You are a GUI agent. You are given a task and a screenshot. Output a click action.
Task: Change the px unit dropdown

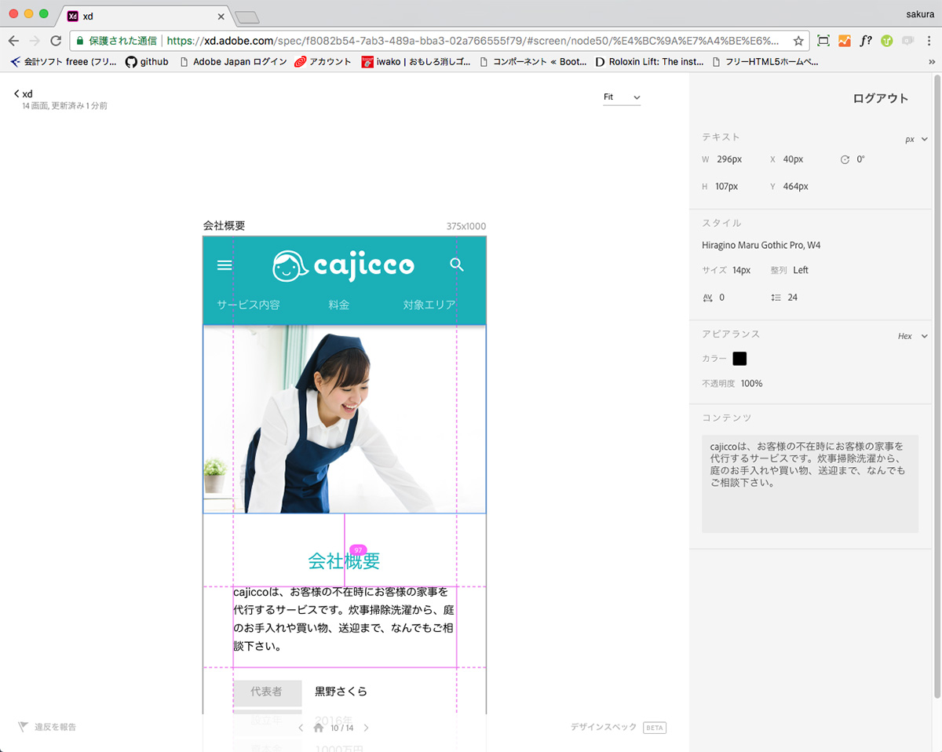click(x=916, y=139)
